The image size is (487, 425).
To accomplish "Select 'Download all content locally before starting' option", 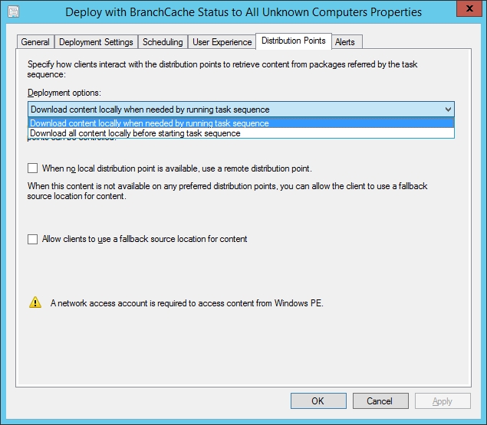I will [x=135, y=133].
